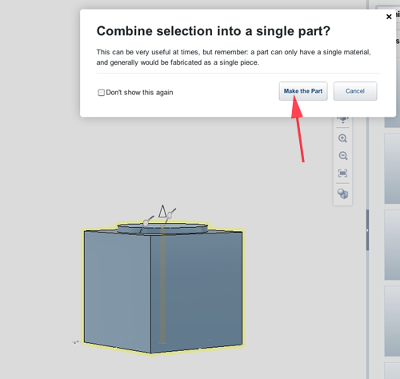Viewport: 400px width, 379px height.
Task: Select the triangular height manipulator above the lid
Action: pyautogui.click(x=162, y=211)
